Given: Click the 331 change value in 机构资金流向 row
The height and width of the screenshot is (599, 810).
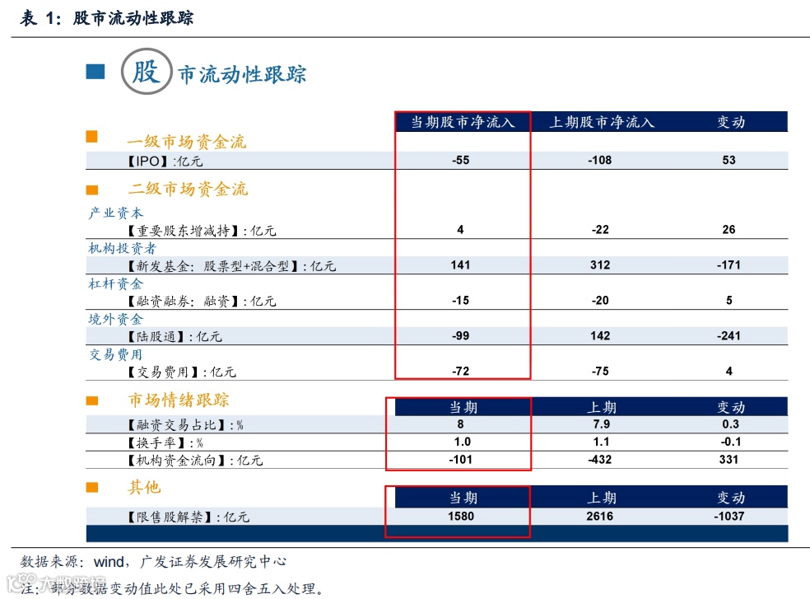Looking at the screenshot, I should (729, 459).
